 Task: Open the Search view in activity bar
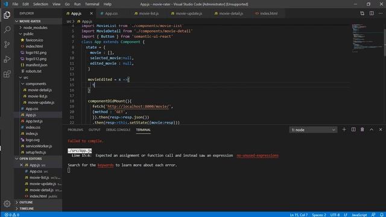[x=7, y=30]
